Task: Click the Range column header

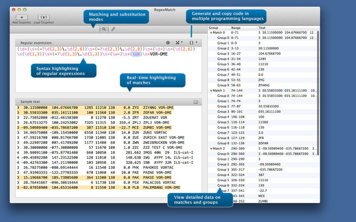Action: pyautogui.click(x=243, y=28)
